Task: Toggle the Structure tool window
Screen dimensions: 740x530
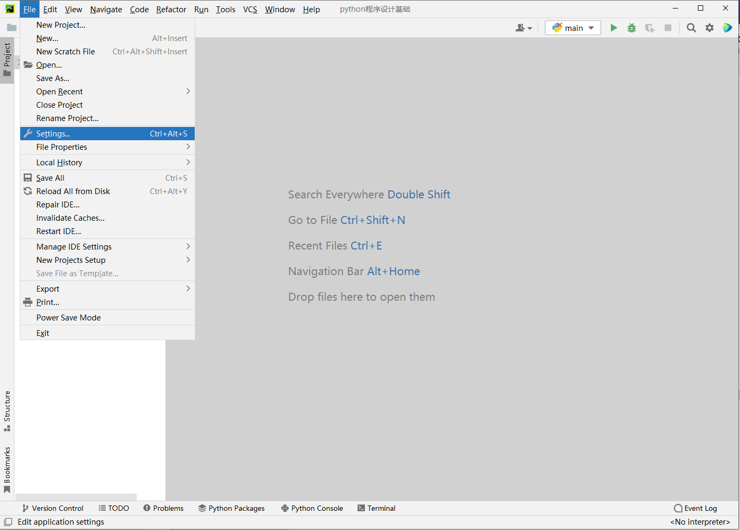Action: [7, 409]
